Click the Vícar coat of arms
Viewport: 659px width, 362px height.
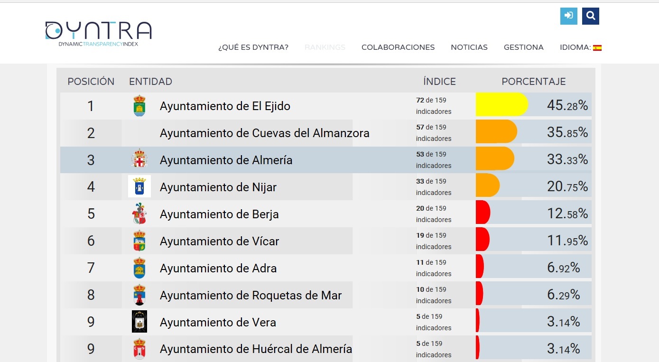tap(139, 241)
